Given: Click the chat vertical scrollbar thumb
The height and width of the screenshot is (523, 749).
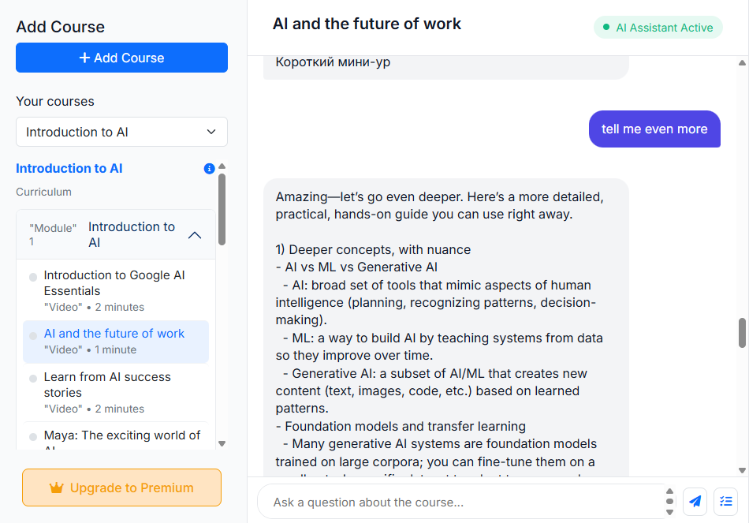Looking at the screenshot, I should (x=742, y=332).
